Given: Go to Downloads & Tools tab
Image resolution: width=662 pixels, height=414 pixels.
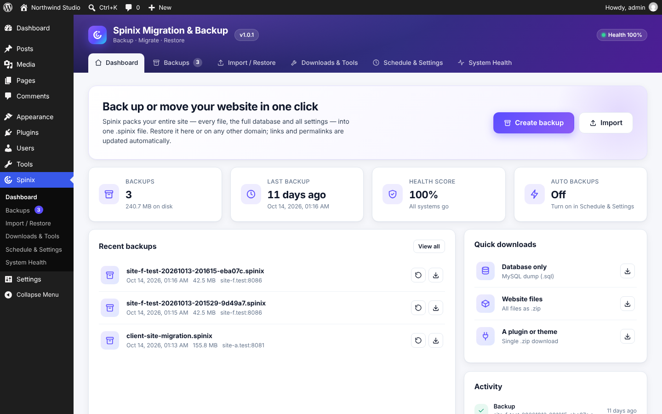Looking at the screenshot, I should (325, 63).
